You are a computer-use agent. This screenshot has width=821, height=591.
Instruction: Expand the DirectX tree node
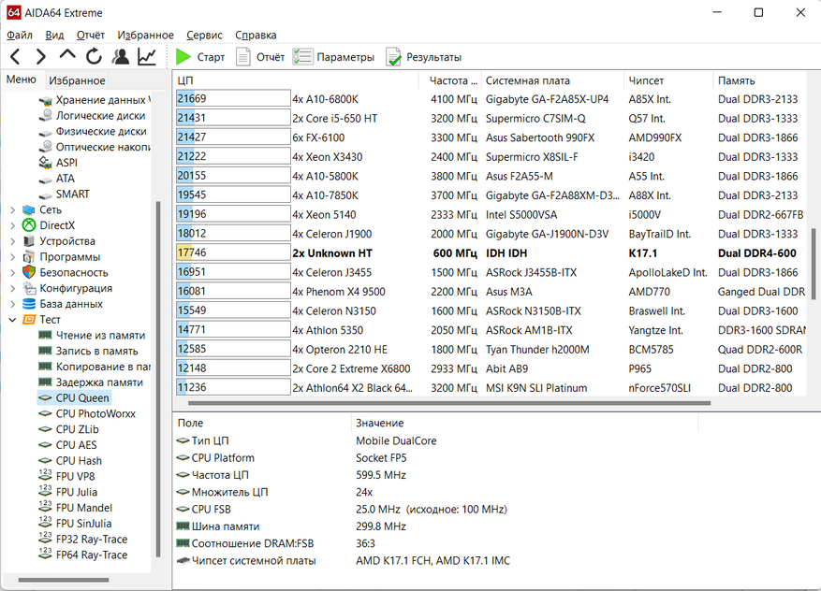pyautogui.click(x=12, y=225)
